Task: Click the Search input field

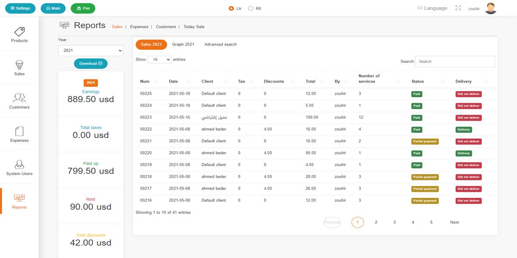Action: [455, 61]
